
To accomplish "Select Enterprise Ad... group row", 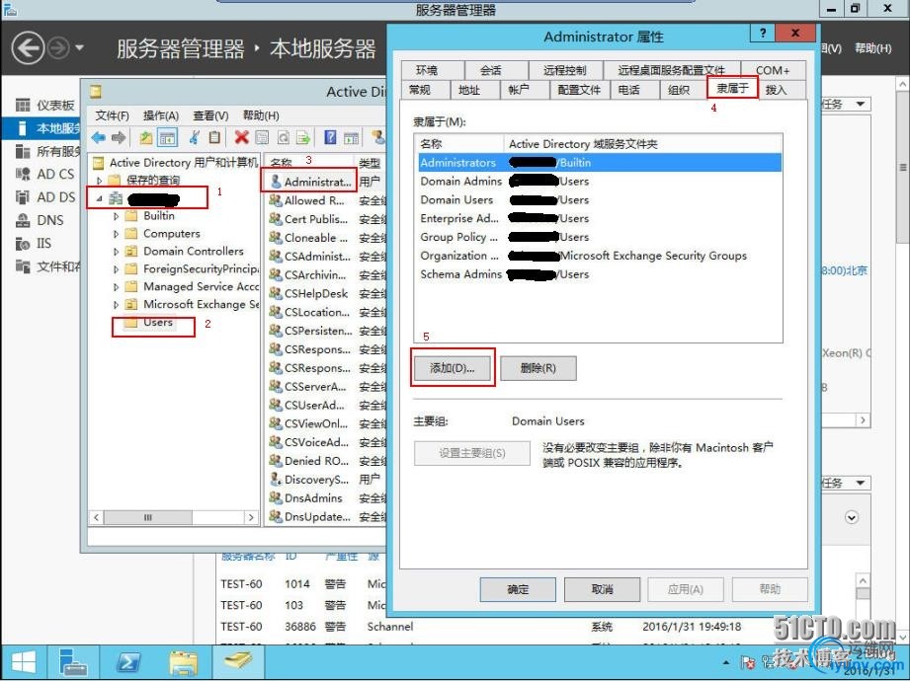I will coord(600,218).
